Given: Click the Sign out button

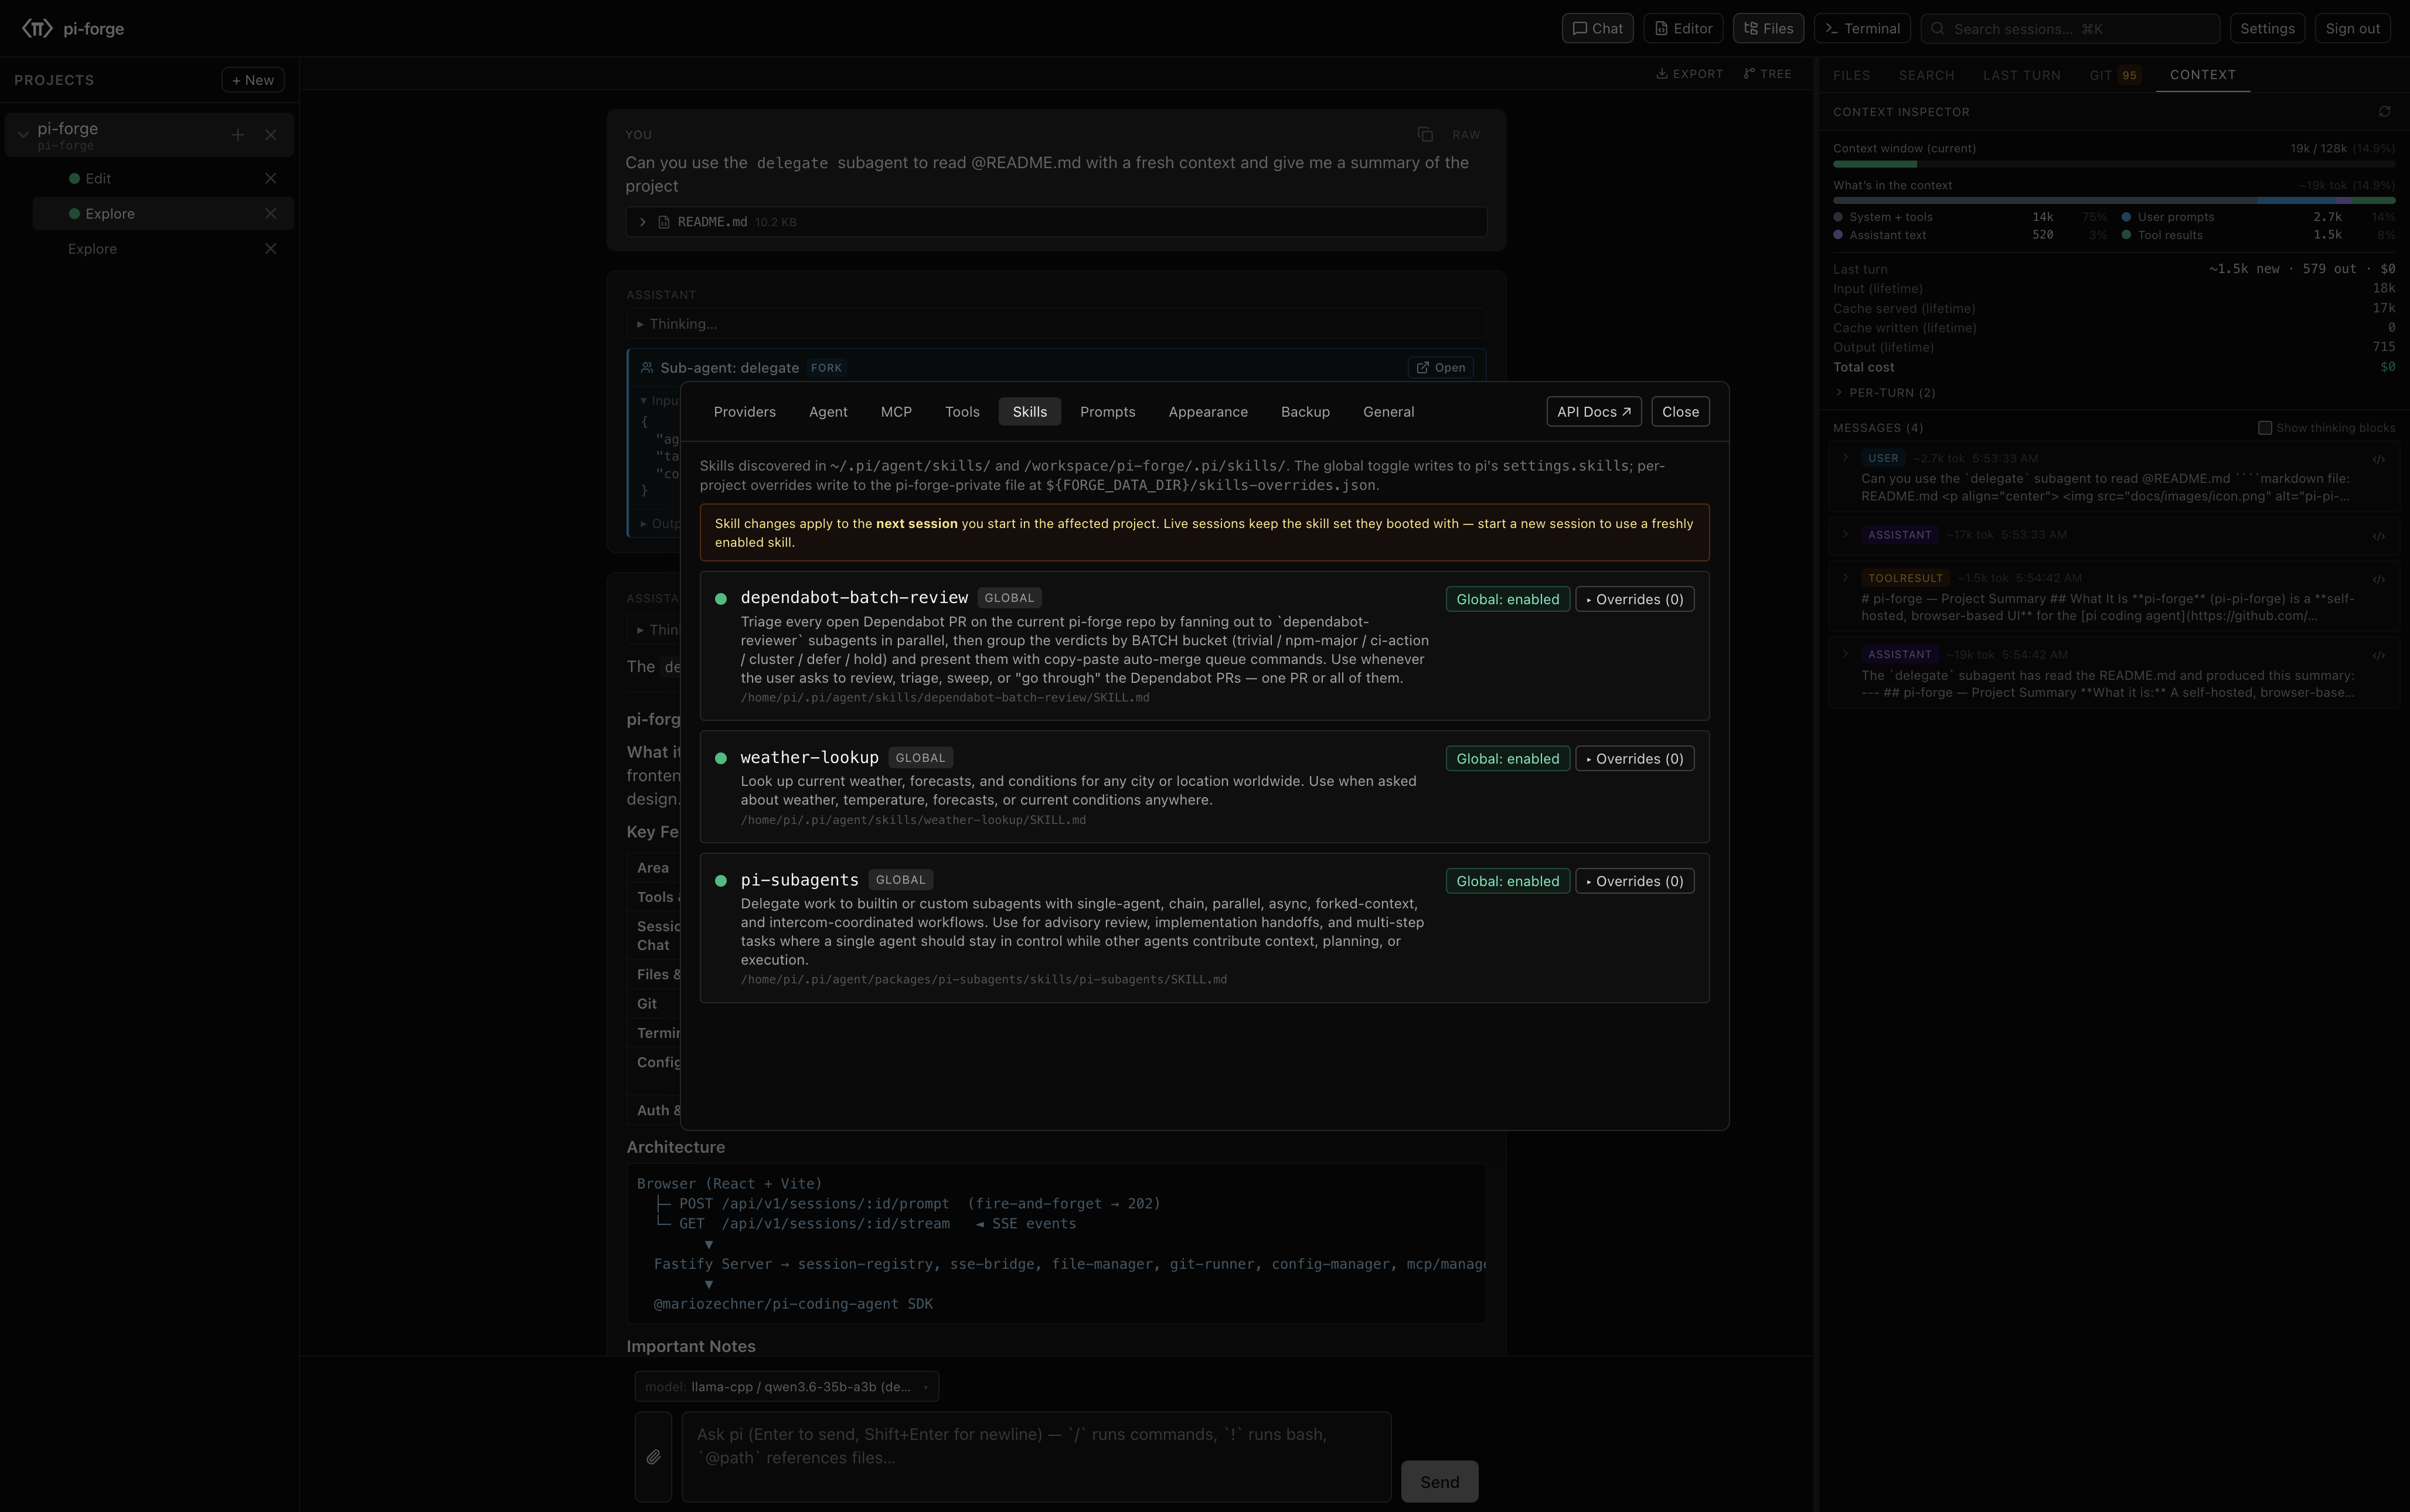Looking at the screenshot, I should click(x=2352, y=28).
